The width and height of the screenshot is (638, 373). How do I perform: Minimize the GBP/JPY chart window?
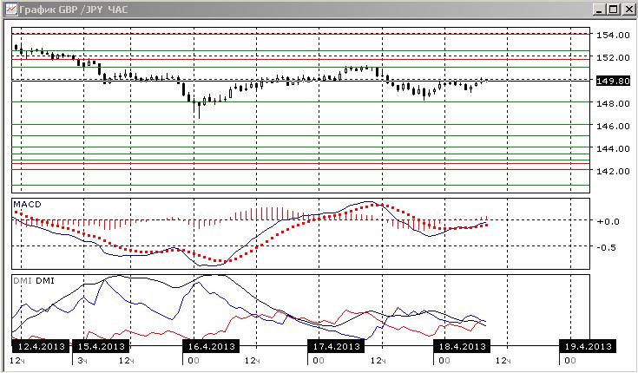pyautogui.click(x=599, y=9)
